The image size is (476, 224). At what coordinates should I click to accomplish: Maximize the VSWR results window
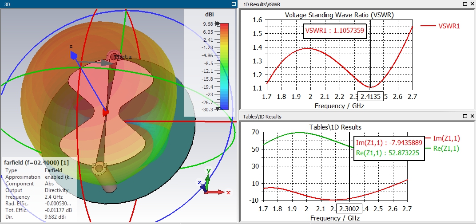(x=465, y=4)
